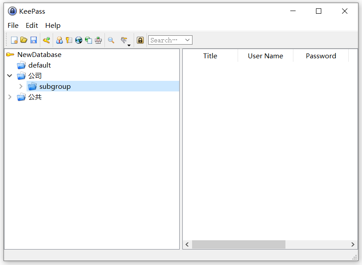Open the Search box dropdown arrow
Viewport: 362px width, 265px height.
coord(188,40)
